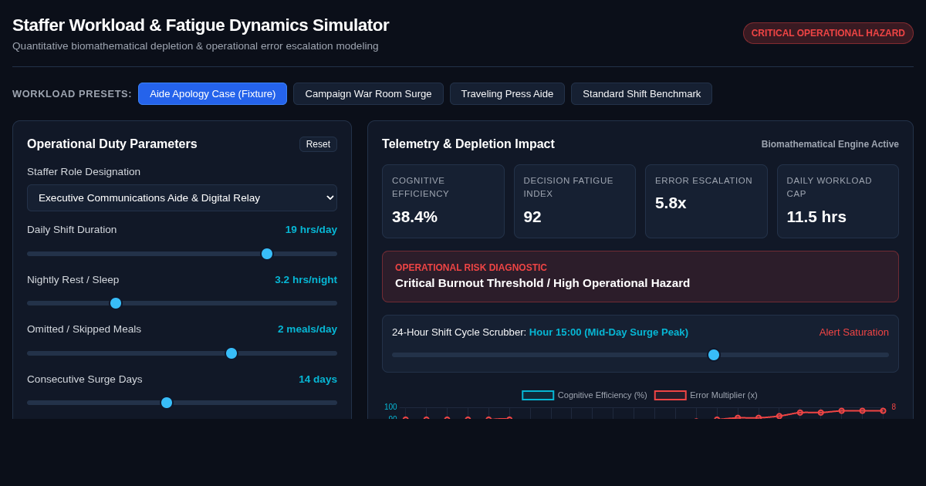The image size is (926, 486).
Task: Click the 2 meals/day value
Action: [307, 329]
